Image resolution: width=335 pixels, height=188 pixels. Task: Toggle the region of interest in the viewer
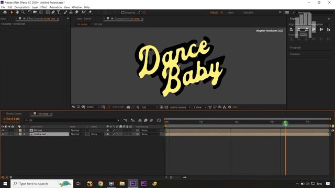pyautogui.click(x=162, y=107)
